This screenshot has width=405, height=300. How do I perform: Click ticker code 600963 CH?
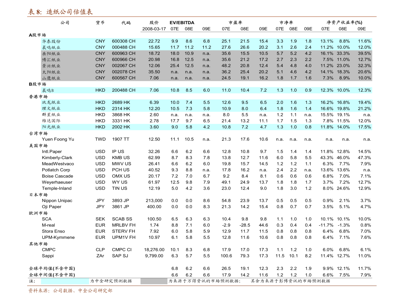(123, 54)
